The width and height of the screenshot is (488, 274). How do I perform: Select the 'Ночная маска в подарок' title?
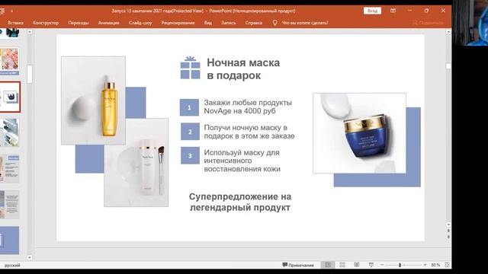(243, 69)
